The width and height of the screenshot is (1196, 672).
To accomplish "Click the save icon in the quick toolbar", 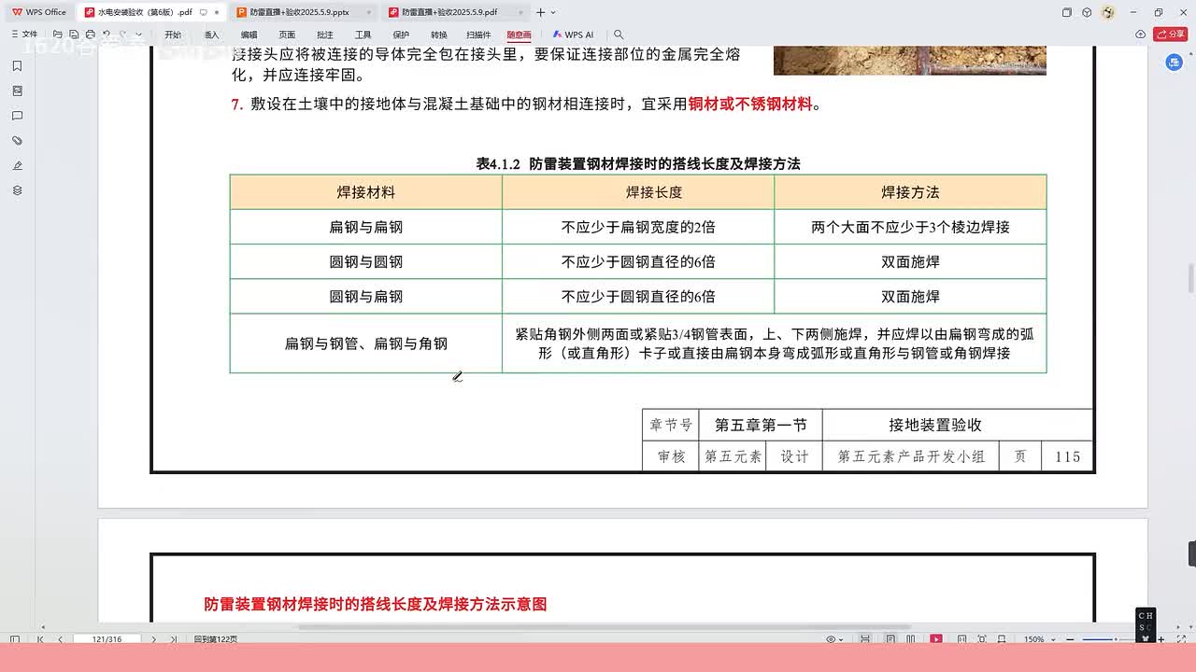I will (x=74, y=35).
